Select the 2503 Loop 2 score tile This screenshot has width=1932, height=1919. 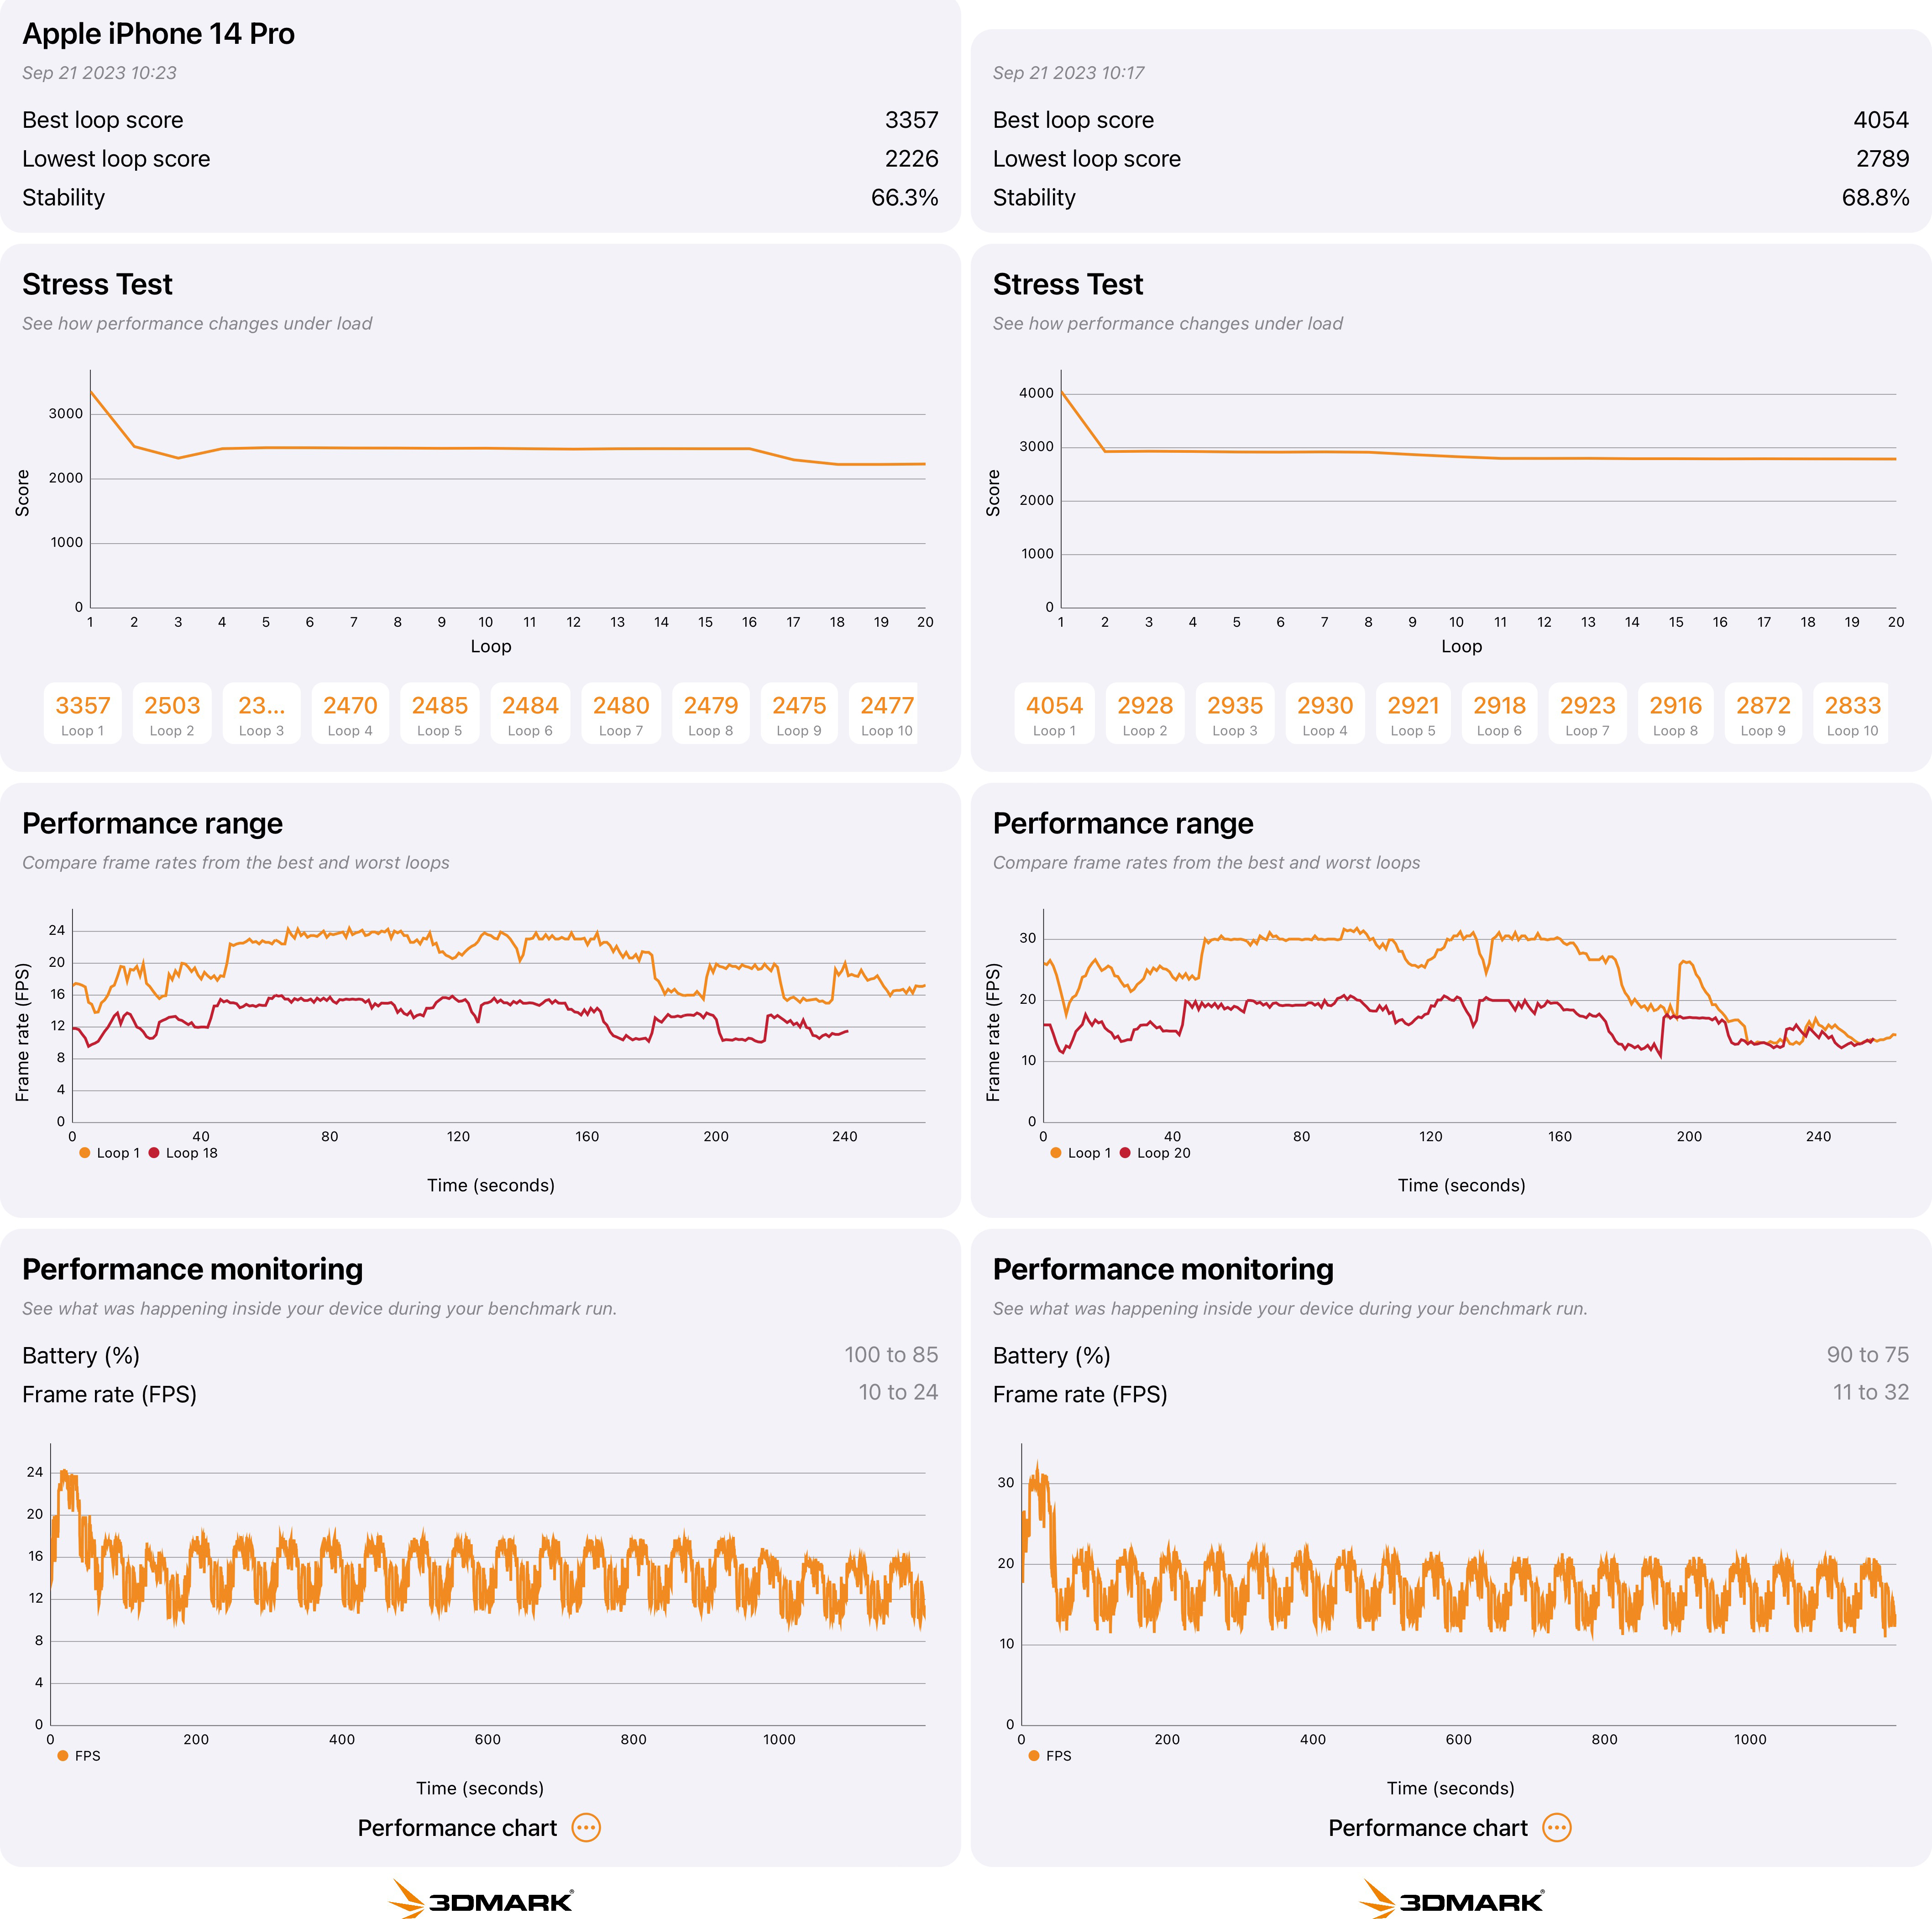click(172, 714)
